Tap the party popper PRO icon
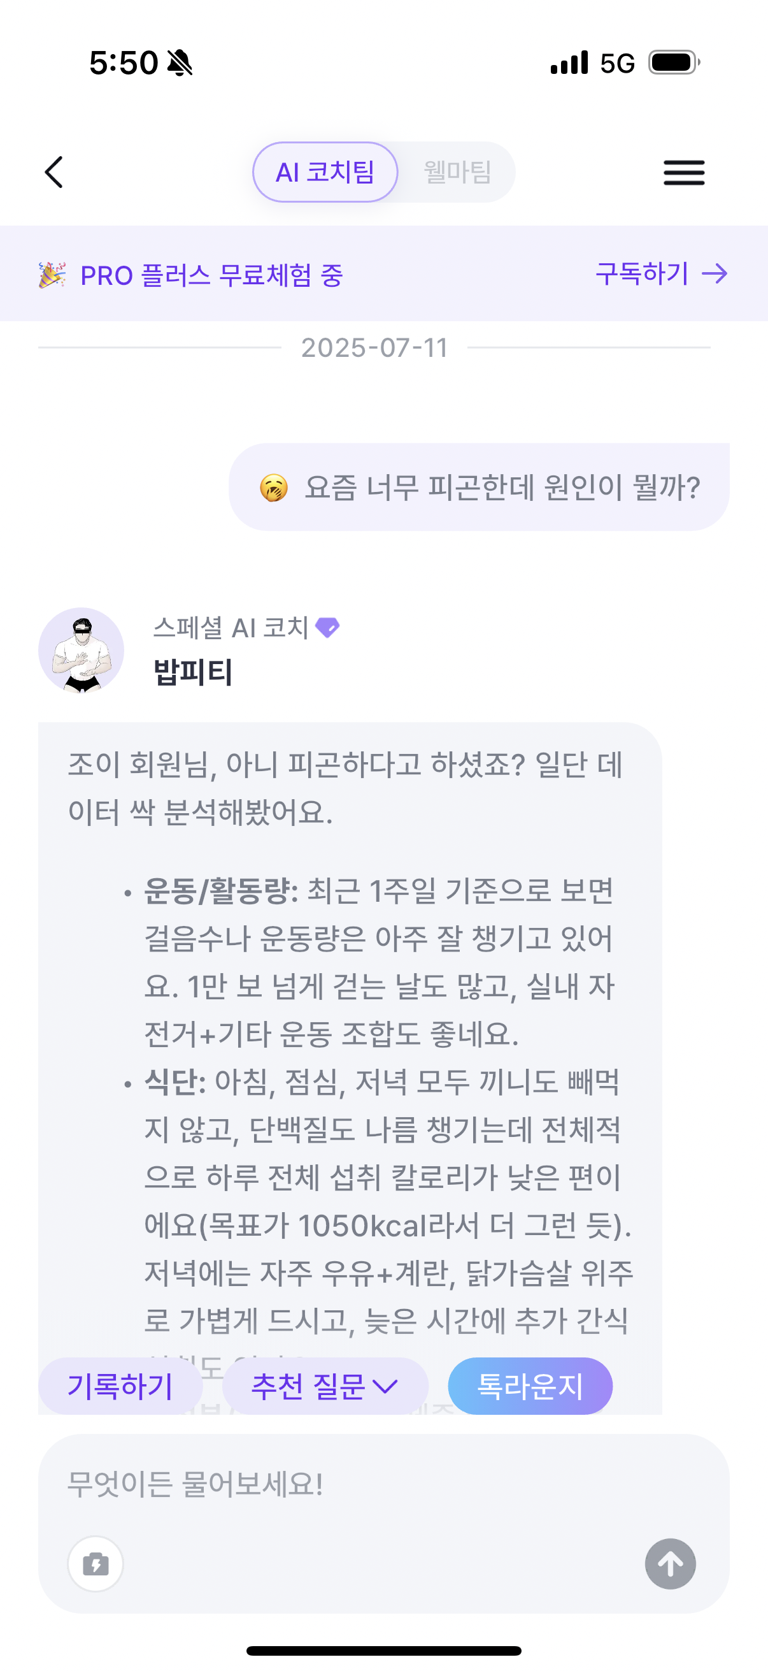 [x=52, y=275]
